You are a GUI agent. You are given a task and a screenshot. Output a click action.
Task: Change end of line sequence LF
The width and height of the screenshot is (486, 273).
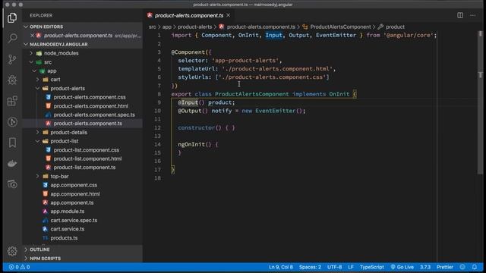(351, 267)
